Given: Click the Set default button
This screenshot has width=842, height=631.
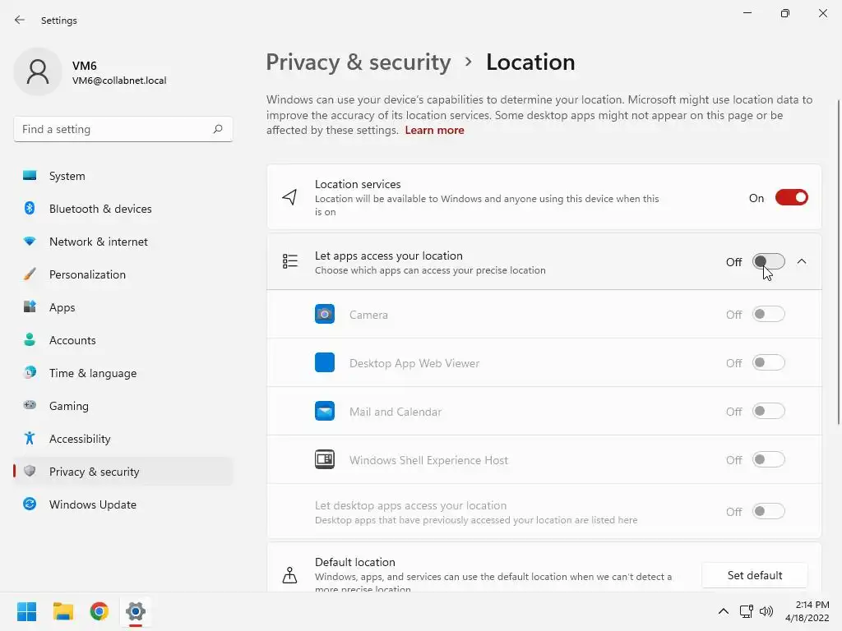Looking at the screenshot, I should (x=755, y=575).
